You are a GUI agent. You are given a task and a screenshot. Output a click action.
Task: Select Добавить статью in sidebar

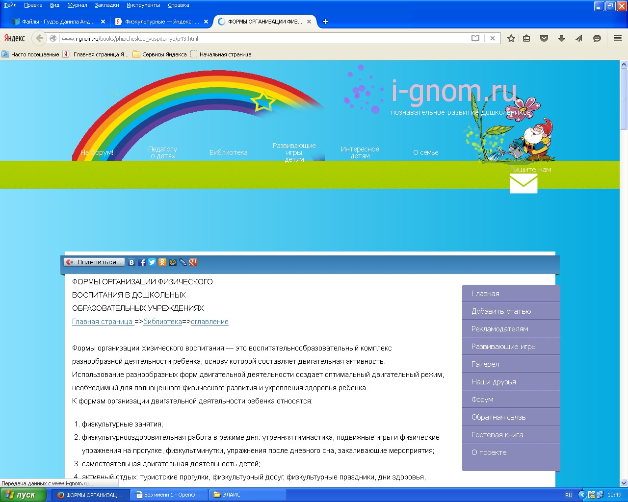(511, 311)
